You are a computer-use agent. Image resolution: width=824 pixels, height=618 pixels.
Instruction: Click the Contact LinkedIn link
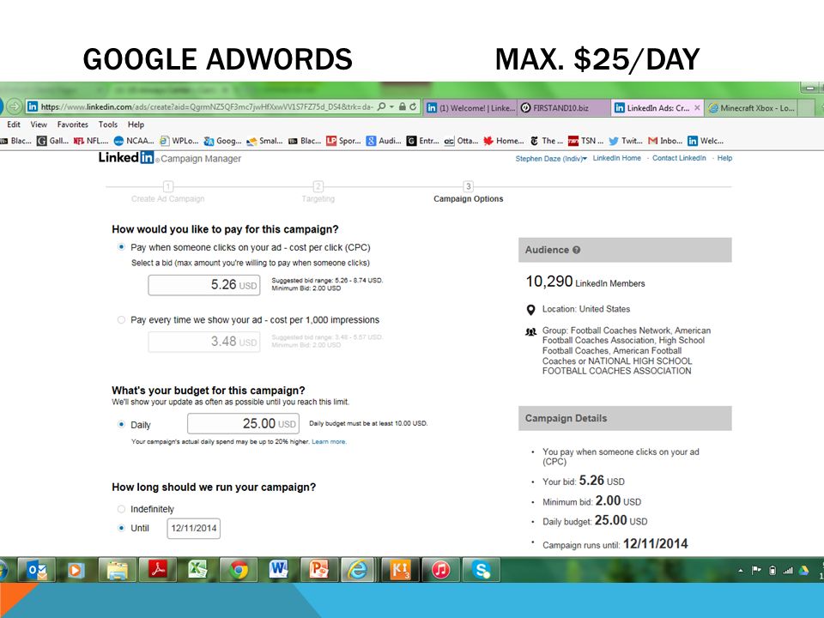[x=679, y=158]
